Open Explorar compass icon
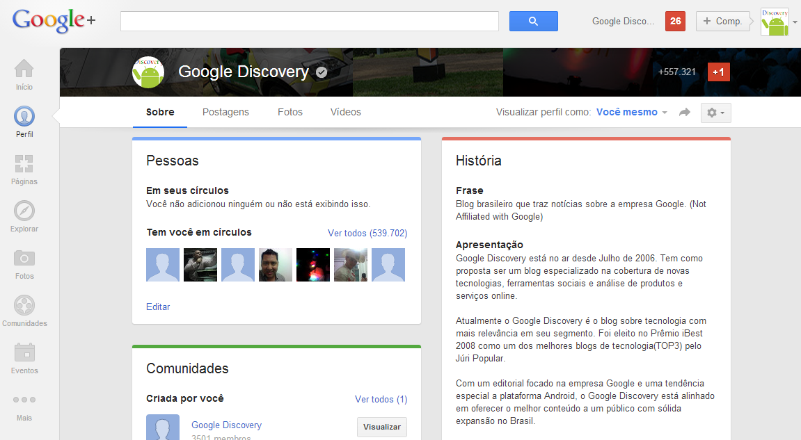 (24, 217)
